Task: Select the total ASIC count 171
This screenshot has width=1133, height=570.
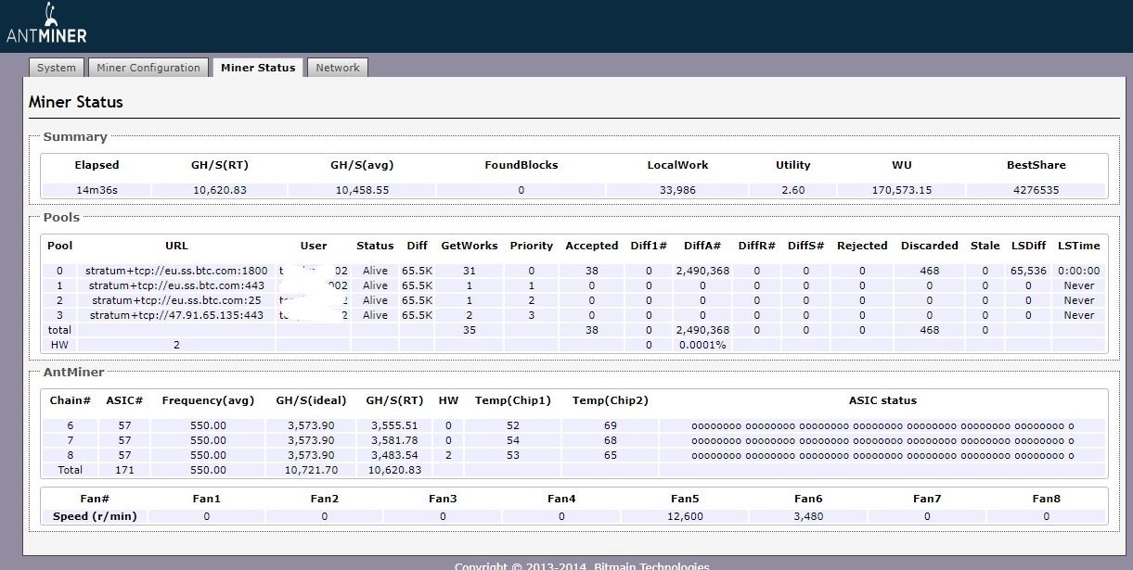Action: click(x=124, y=470)
